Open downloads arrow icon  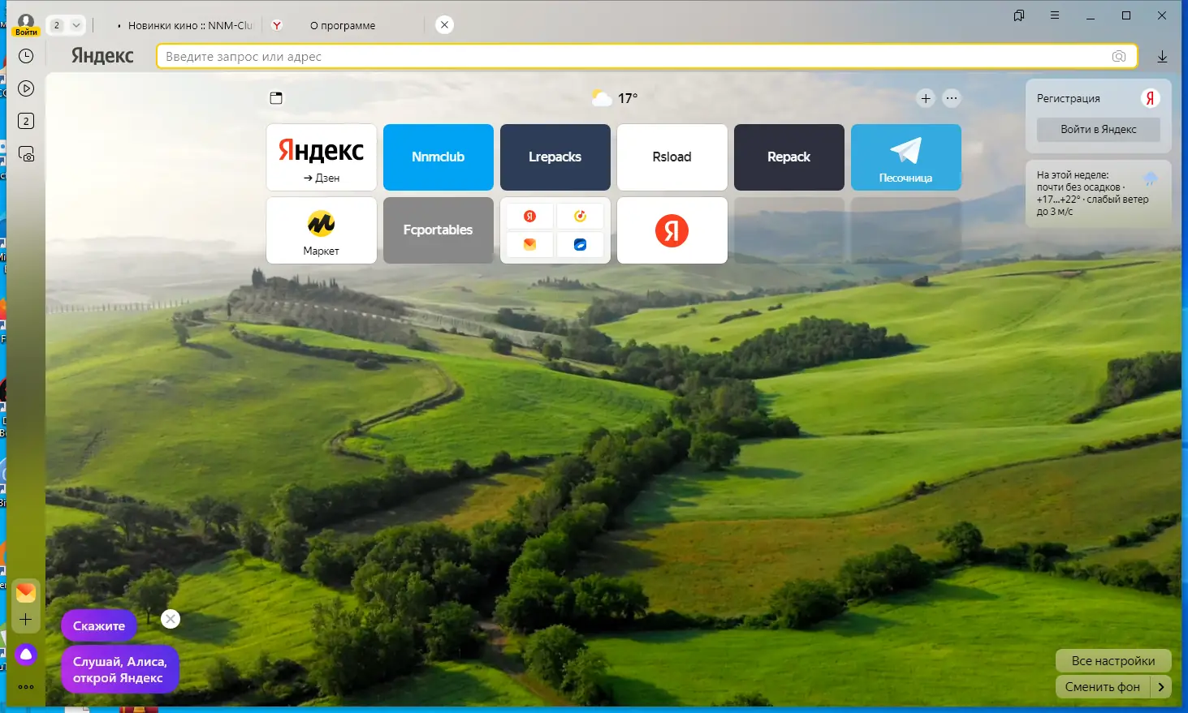pyautogui.click(x=1162, y=56)
